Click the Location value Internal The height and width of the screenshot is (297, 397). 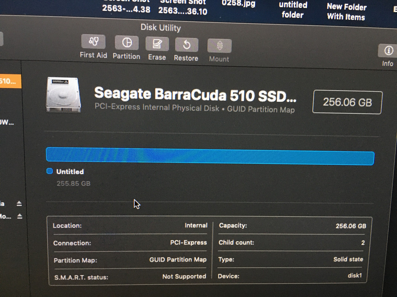coord(196,225)
